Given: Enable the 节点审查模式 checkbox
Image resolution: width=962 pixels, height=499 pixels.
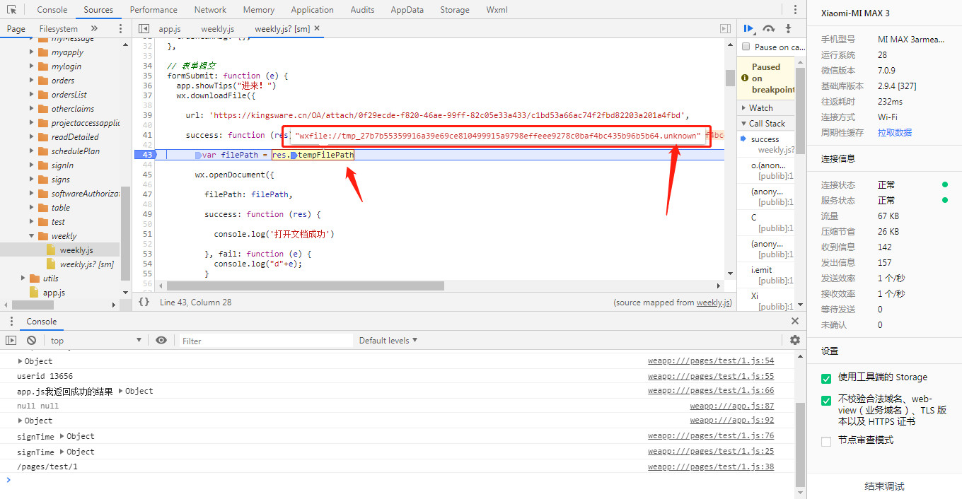Looking at the screenshot, I should click(x=826, y=441).
